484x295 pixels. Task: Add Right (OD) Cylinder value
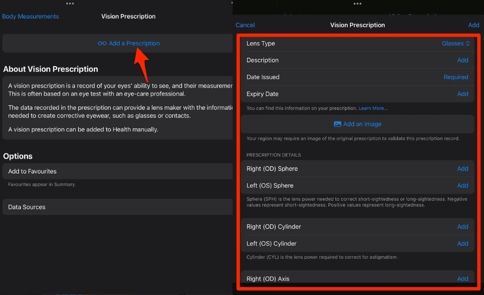point(463,227)
